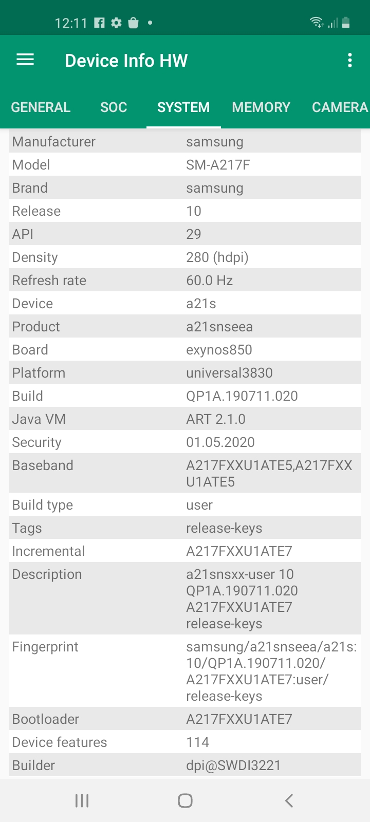Open the hamburger navigation menu
Screen dimensions: 370x822
coord(25,60)
